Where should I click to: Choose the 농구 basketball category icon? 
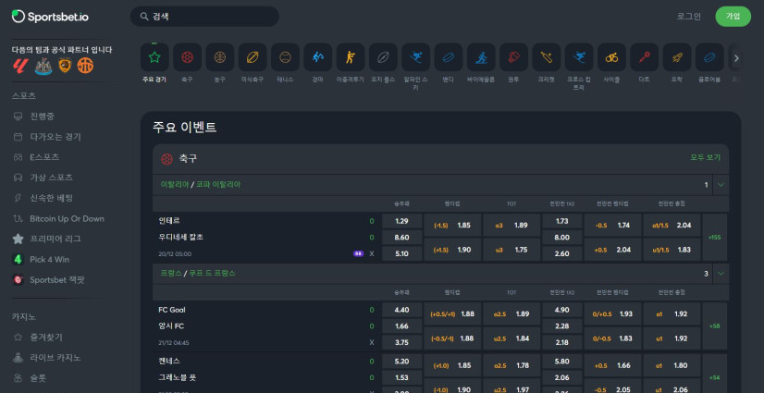click(x=219, y=57)
